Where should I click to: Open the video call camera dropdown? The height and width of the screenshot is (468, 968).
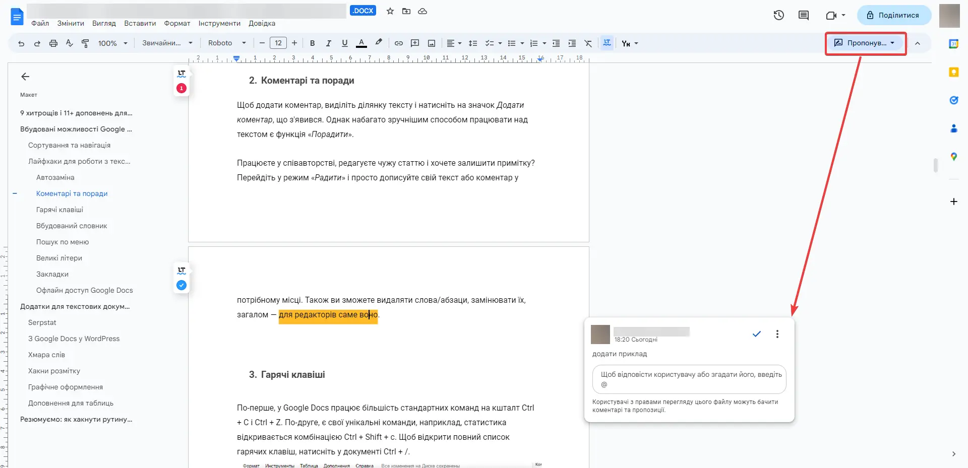(835, 15)
